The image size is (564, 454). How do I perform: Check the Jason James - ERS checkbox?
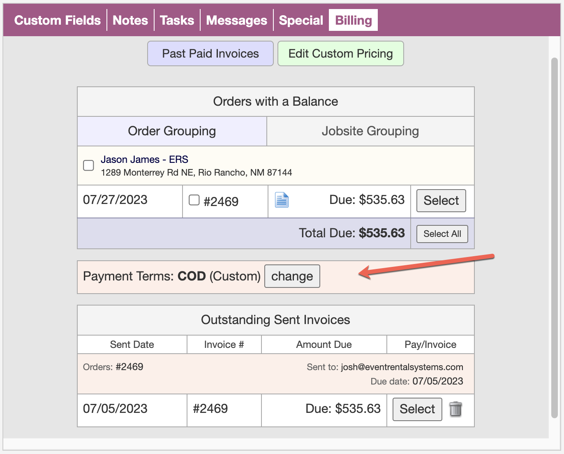[x=88, y=165]
